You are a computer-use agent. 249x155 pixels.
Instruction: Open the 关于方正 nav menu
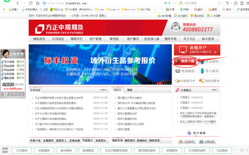189,39
